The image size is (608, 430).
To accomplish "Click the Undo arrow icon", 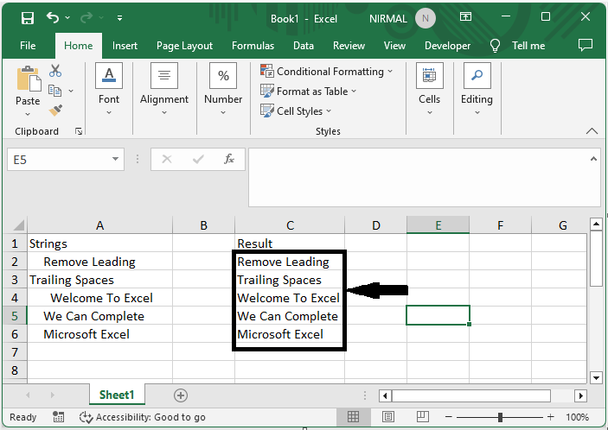I will [x=53, y=17].
